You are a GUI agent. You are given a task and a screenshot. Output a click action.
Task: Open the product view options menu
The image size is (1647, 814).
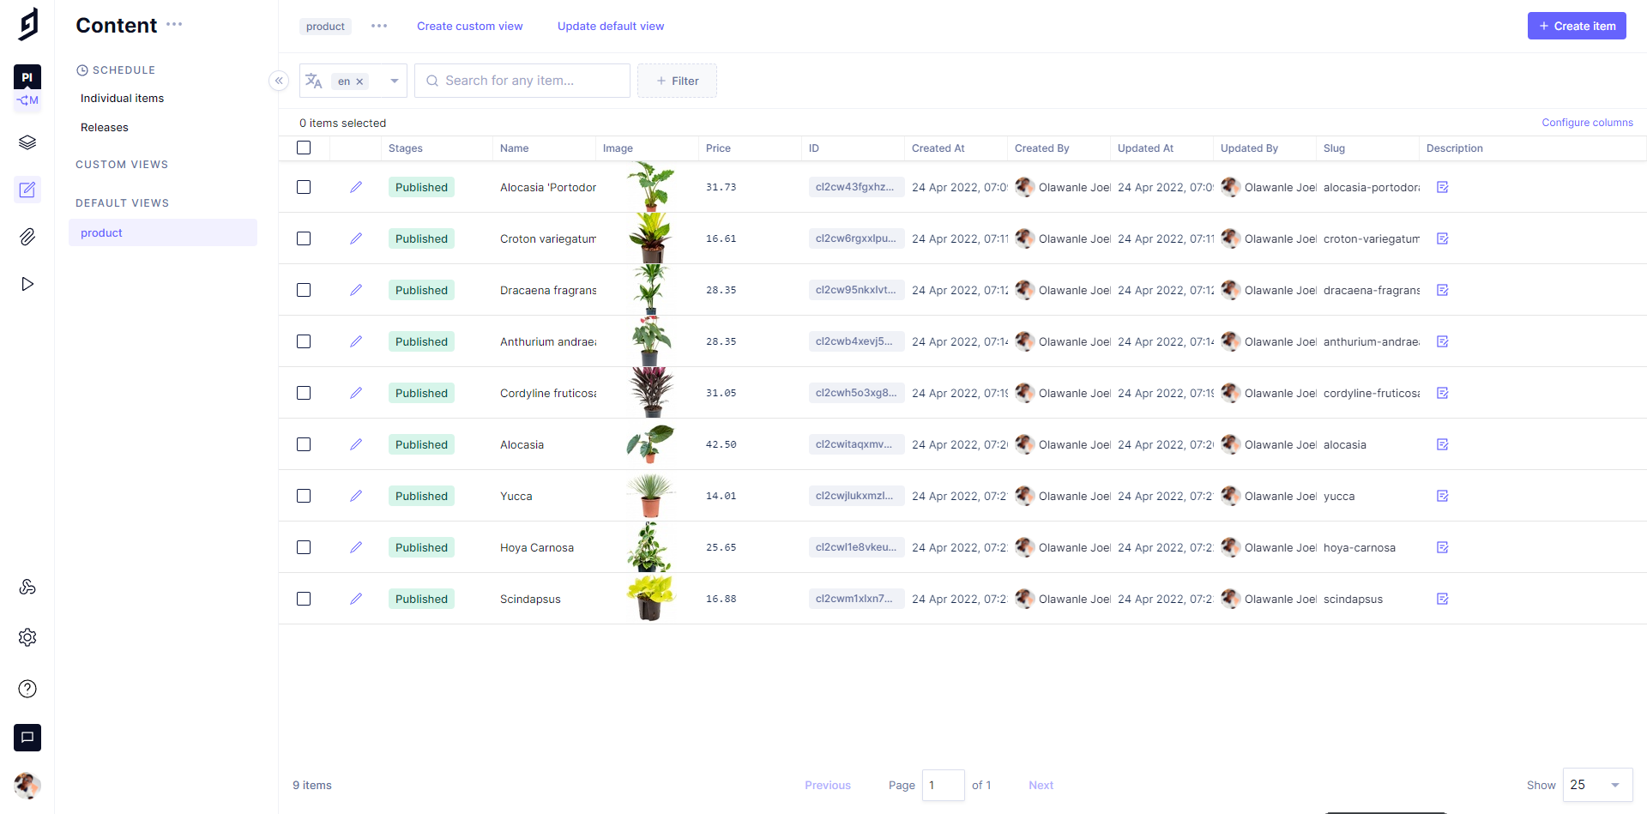(x=378, y=26)
